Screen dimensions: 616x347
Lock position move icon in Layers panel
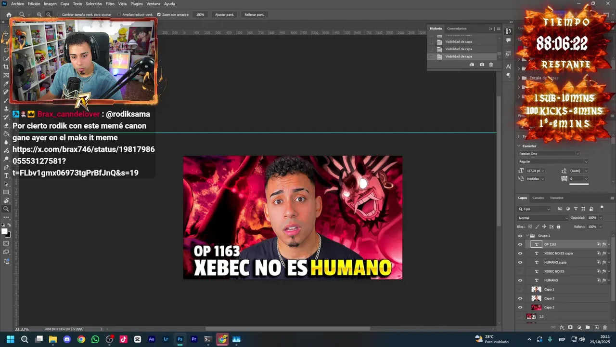(544, 227)
